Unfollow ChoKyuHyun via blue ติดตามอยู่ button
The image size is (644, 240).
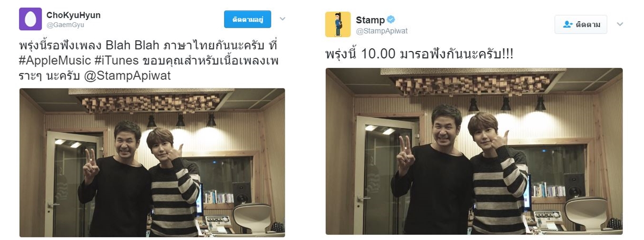click(247, 19)
